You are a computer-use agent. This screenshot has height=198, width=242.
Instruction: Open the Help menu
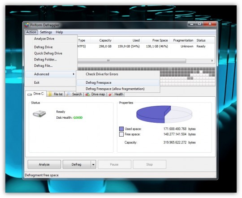point(59,32)
